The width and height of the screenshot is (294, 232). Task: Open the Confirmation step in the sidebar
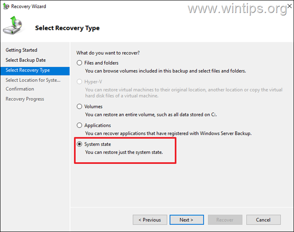click(20, 89)
